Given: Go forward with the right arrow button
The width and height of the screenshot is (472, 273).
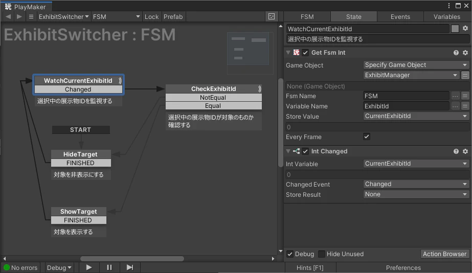Looking at the screenshot, I should click(19, 16).
